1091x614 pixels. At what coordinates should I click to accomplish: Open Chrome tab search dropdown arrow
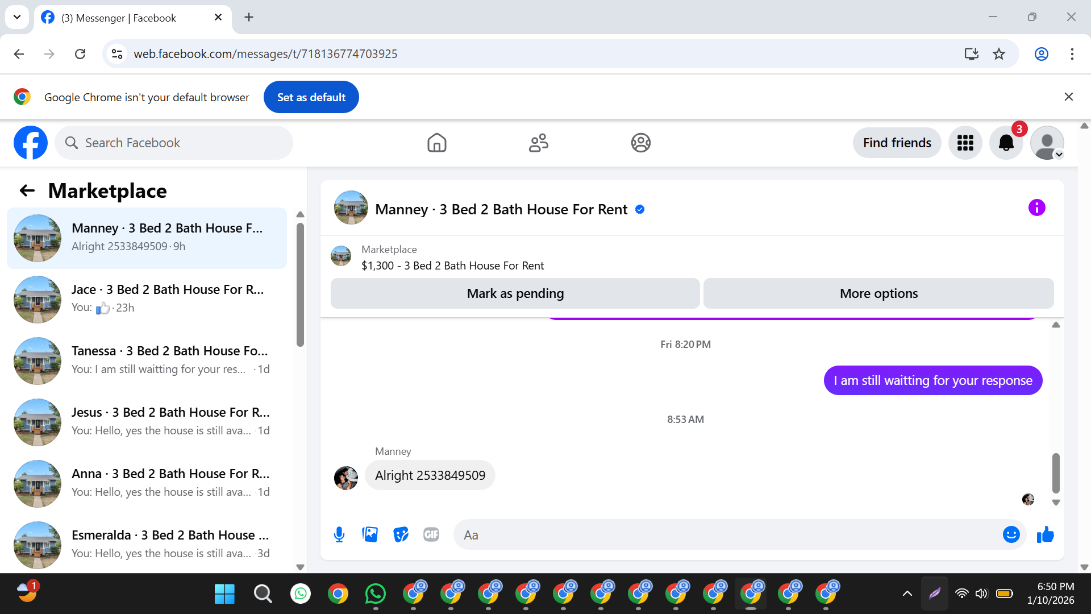[17, 17]
